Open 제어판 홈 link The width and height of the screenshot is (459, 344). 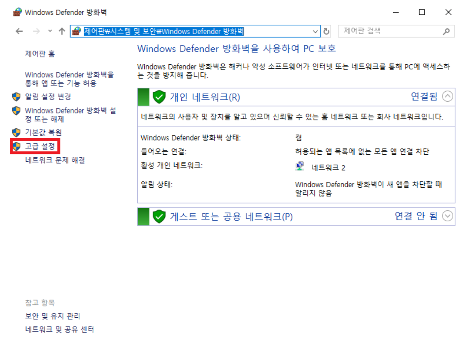40,54
